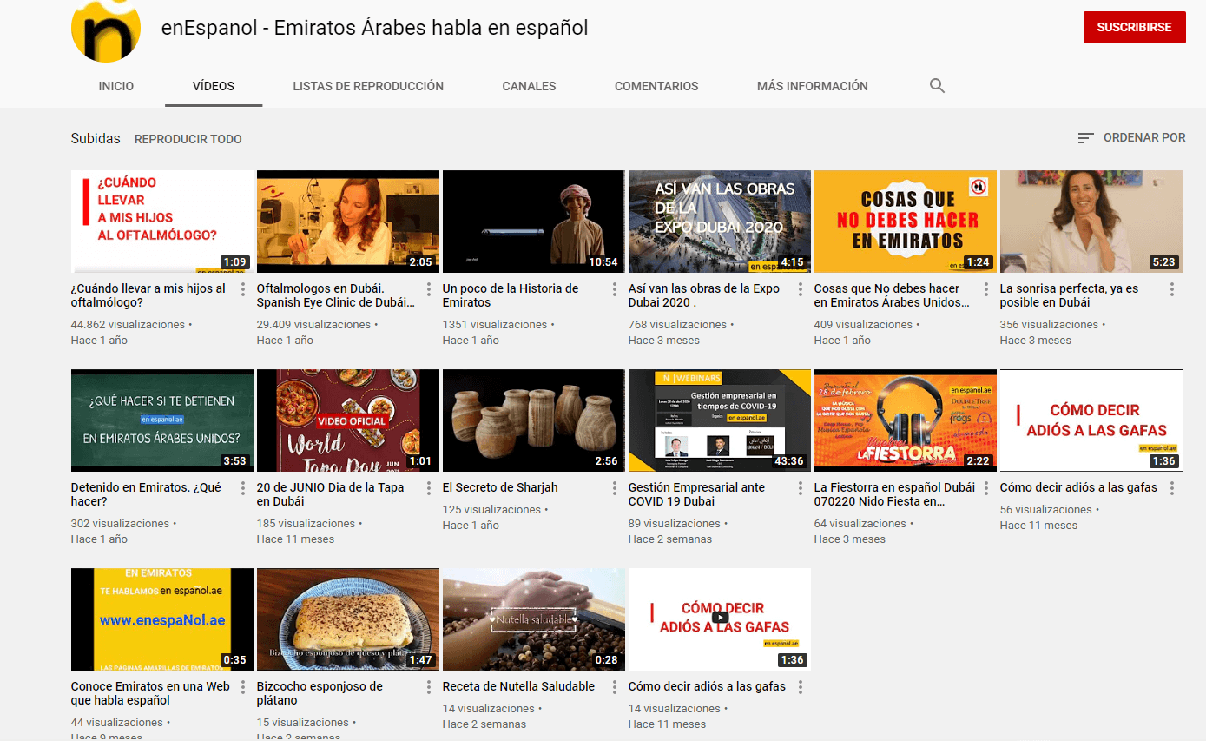Click '29.409 visualizaciones' view count
This screenshot has height=741, width=1206.
(x=314, y=325)
